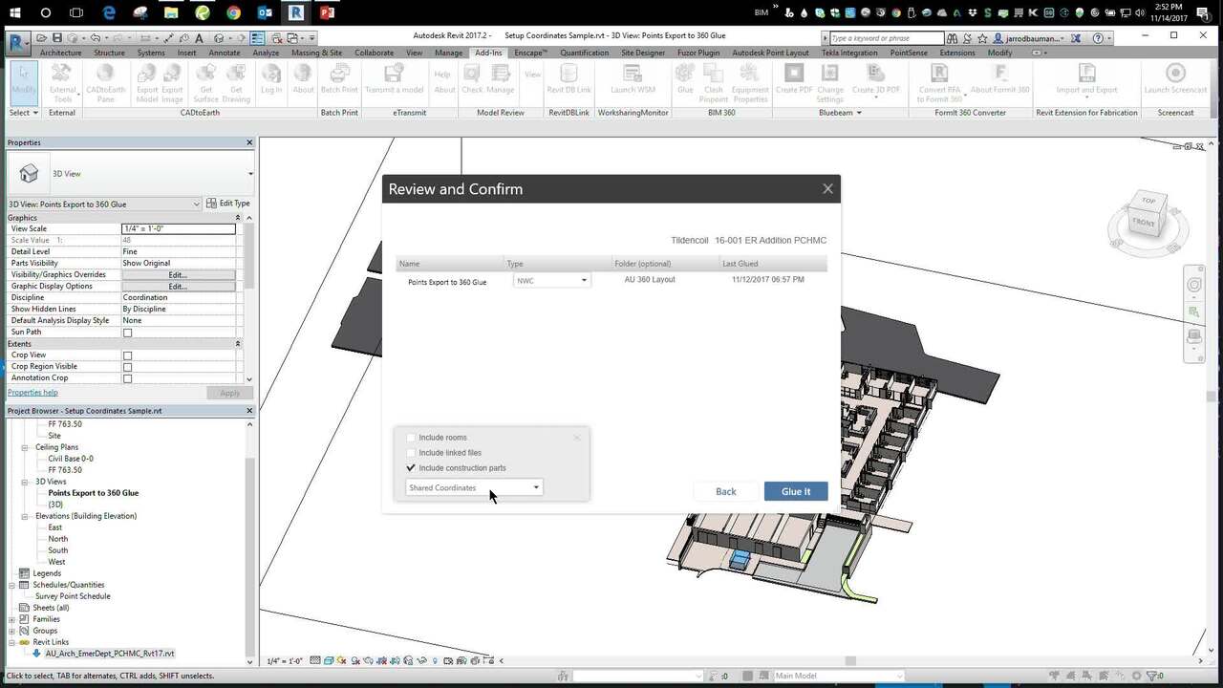Click Convert RFA to FormIt 360
The height and width of the screenshot is (688, 1223).
(940, 81)
